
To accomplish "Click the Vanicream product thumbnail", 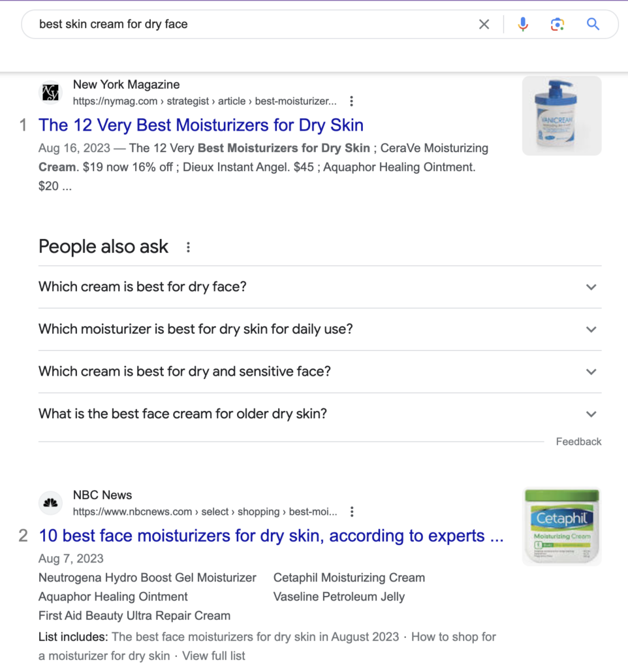I will 561,116.
